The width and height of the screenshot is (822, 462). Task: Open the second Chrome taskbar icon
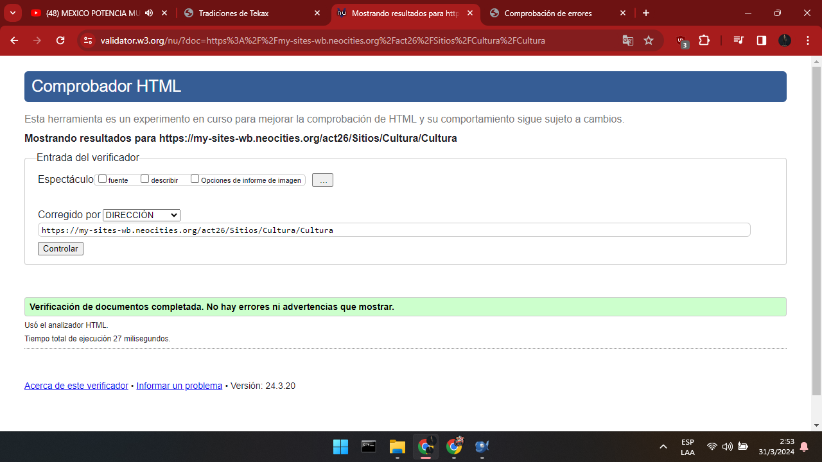coord(454,447)
